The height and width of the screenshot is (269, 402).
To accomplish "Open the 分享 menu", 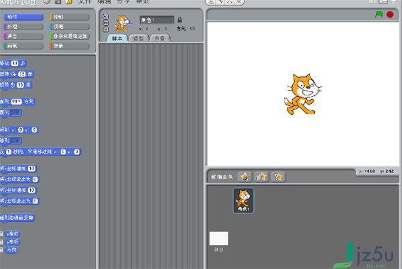I will tap(123, 2).
